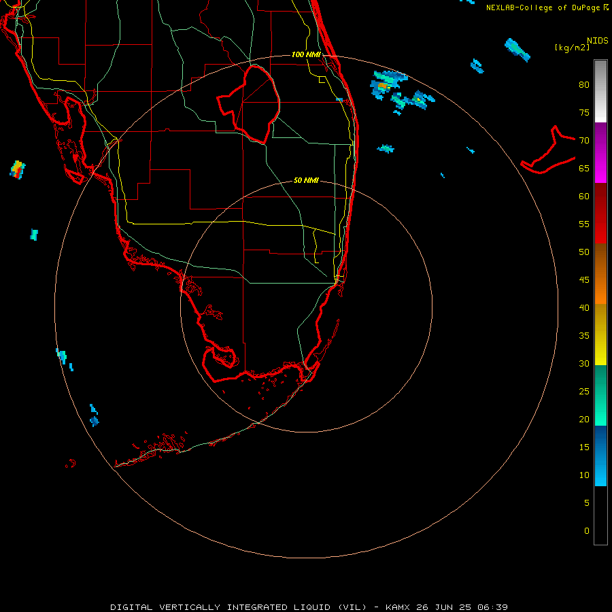The height and width of the screenshot is (612, 612).
Task: Click the Bahamas island outline on the right
Action: coord(548,150)
